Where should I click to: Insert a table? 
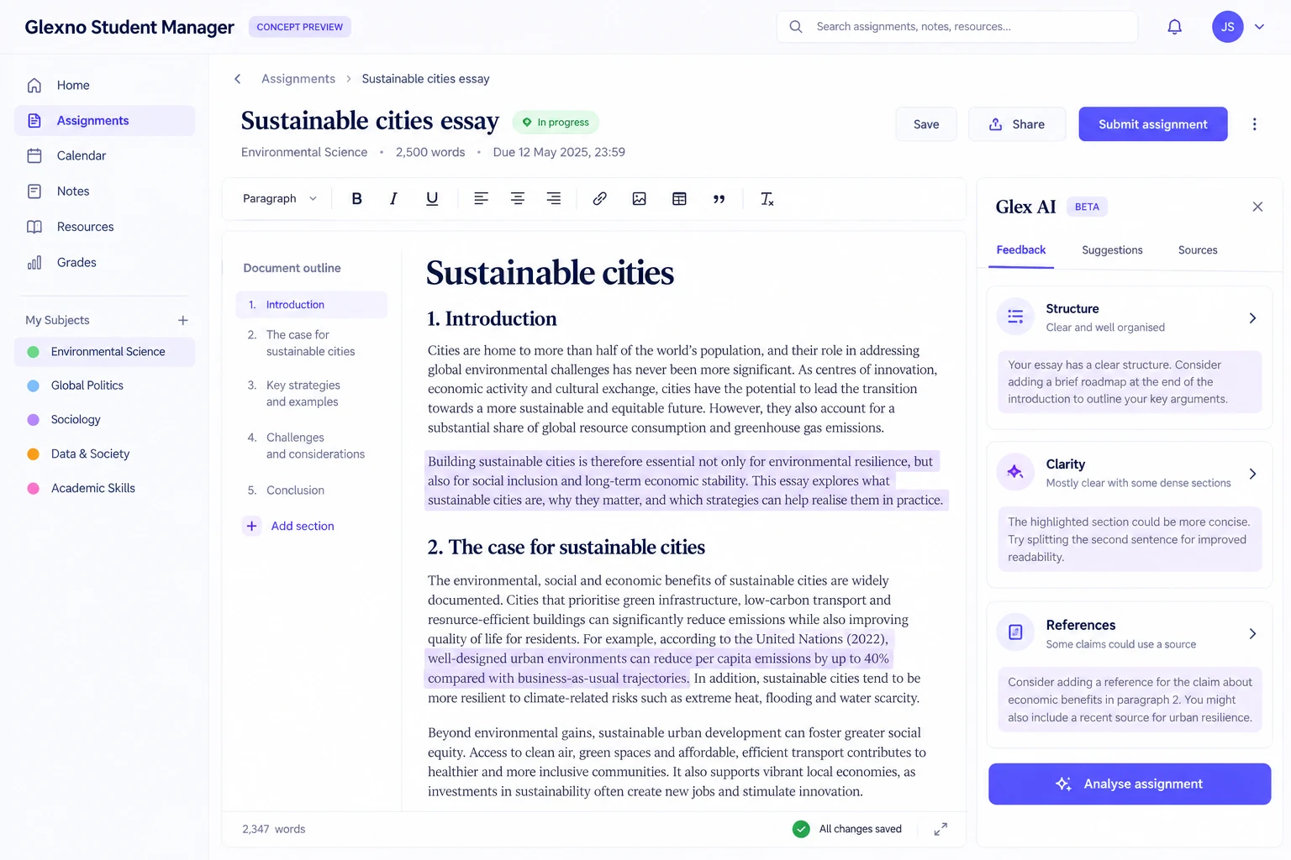click(679, 199)
